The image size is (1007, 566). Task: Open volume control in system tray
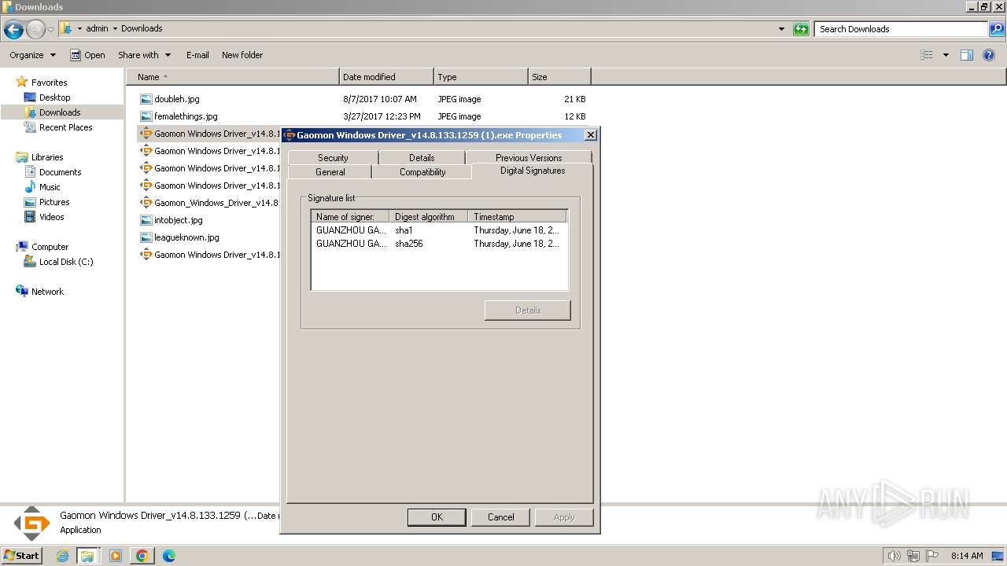[894, 556]
